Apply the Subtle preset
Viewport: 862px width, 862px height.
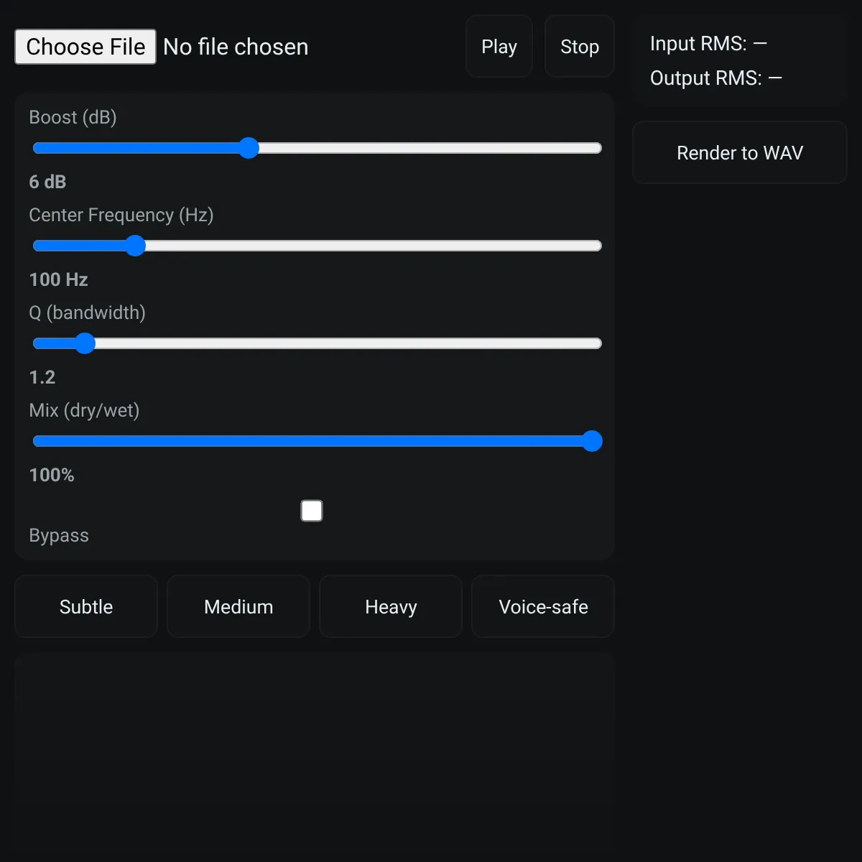[86, 606]
